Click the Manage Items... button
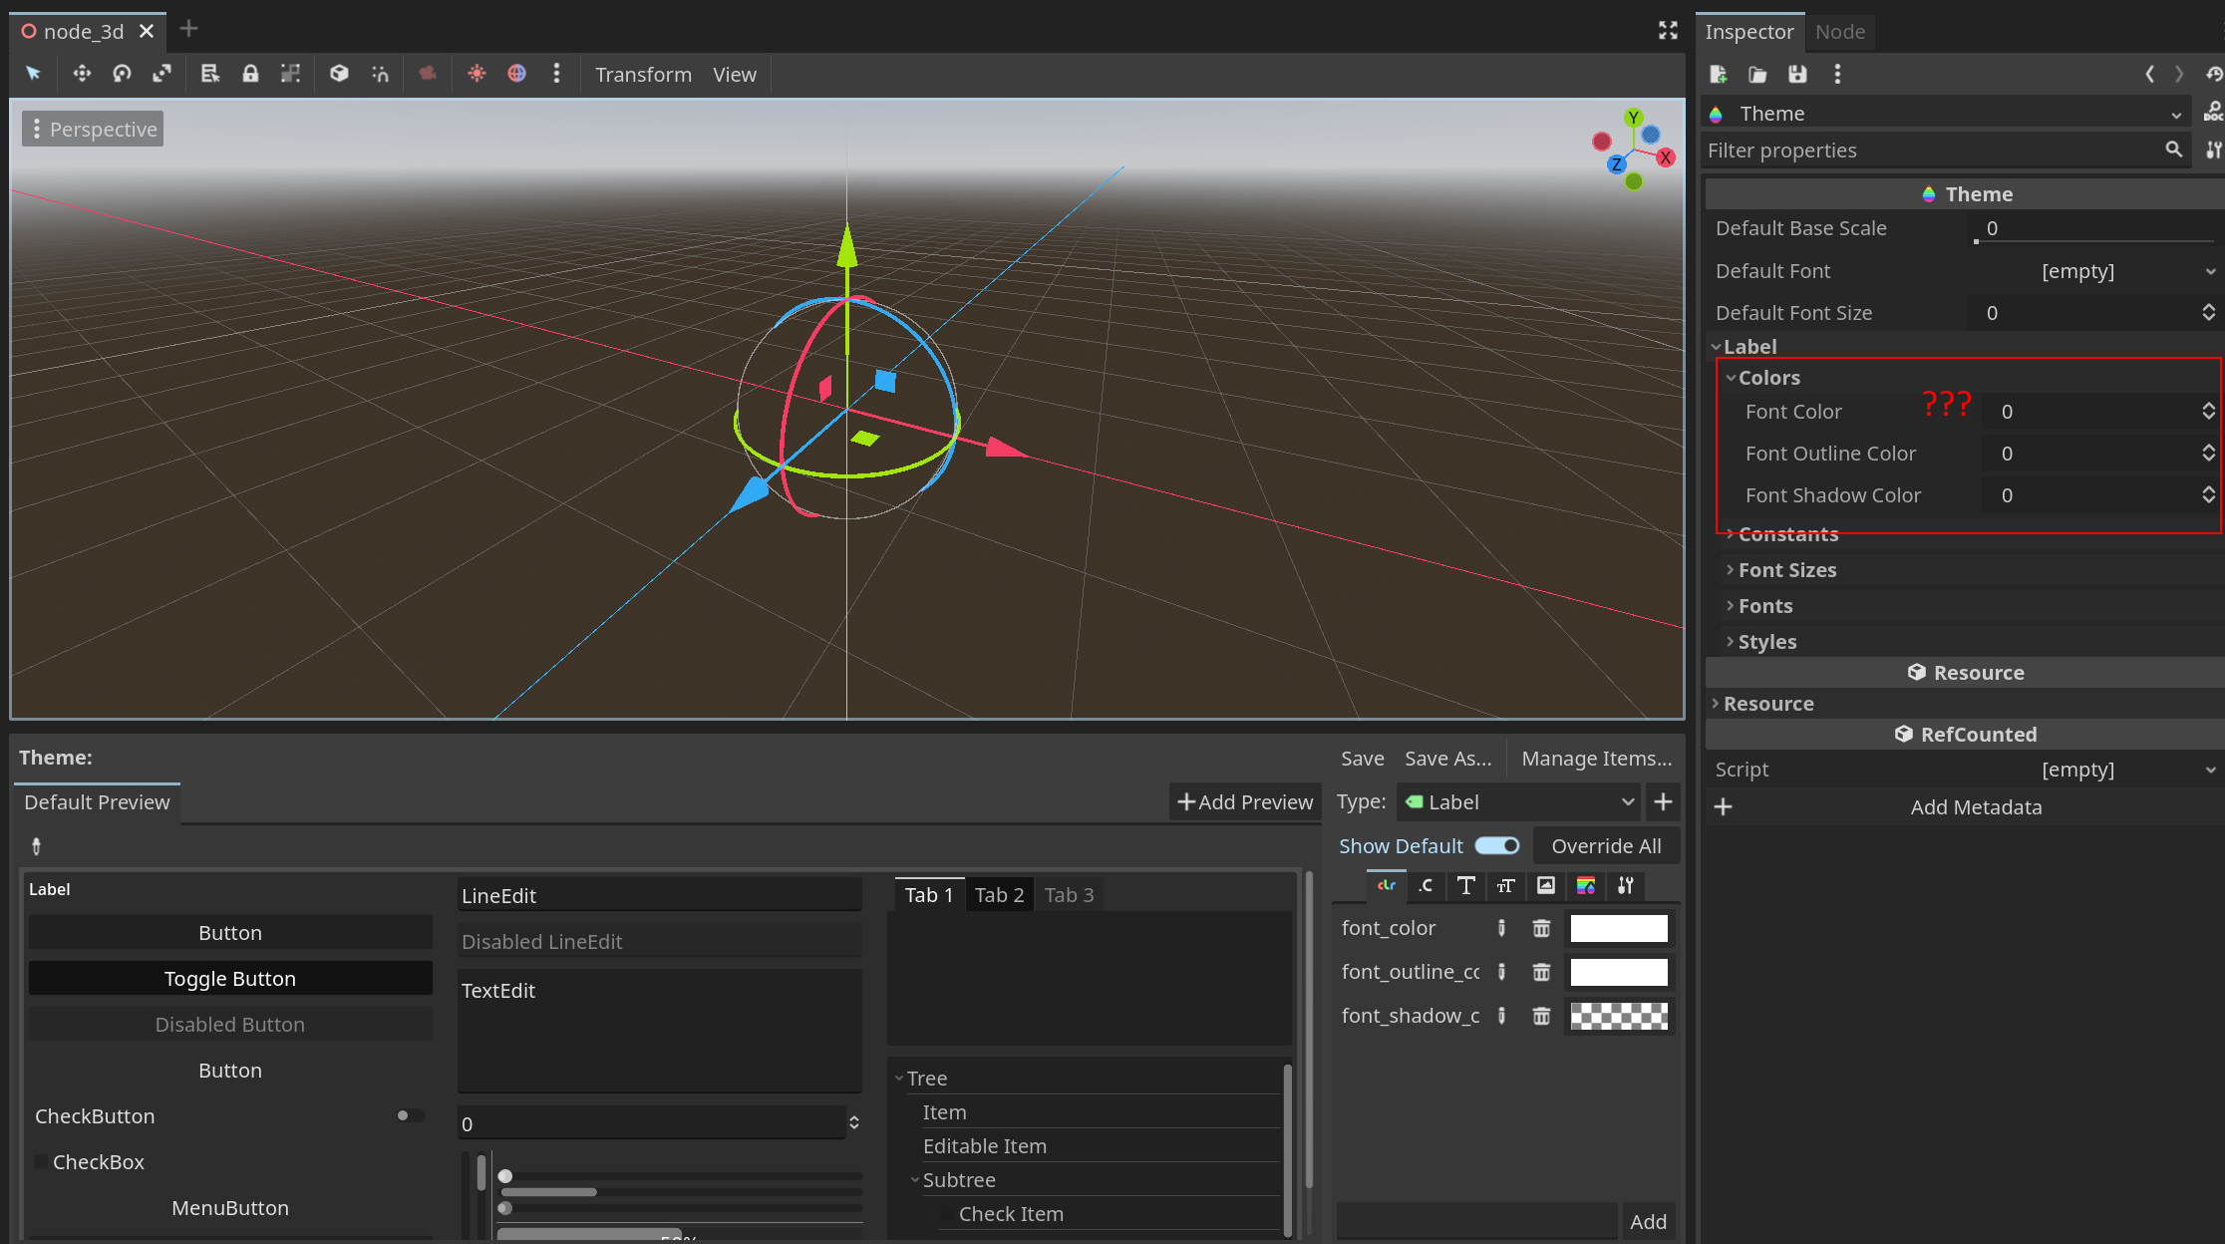 pyautogui.click(x=1596, y=759)
